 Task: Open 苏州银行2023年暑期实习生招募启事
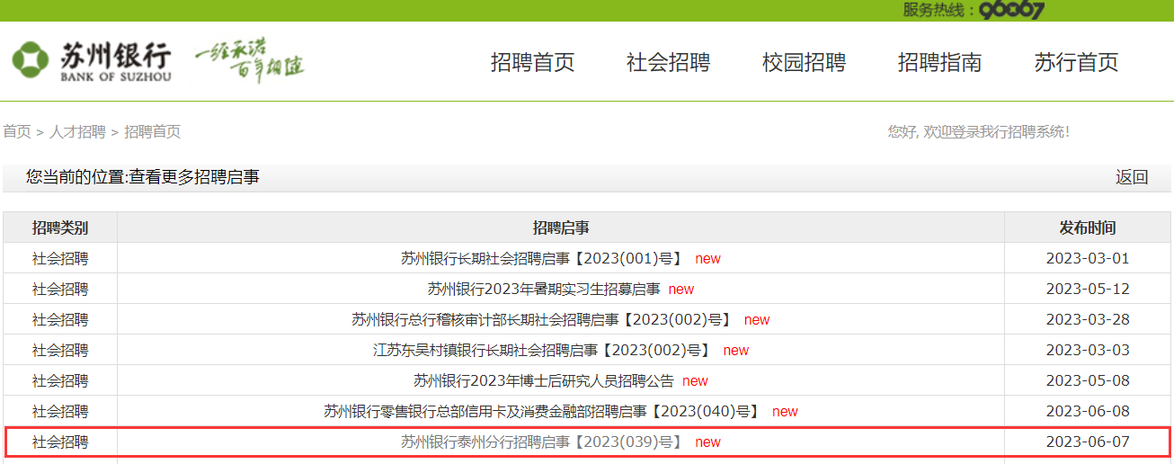pos(544,290)
